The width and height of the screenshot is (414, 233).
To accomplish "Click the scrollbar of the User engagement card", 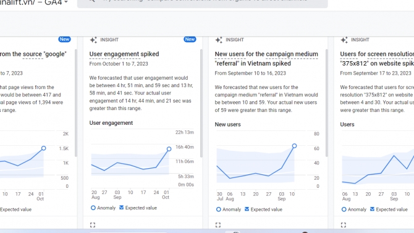I will point(201,103).
